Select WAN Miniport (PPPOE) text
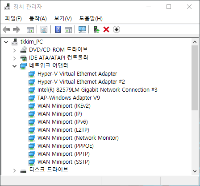200x186 pixels. pos(66,146)
